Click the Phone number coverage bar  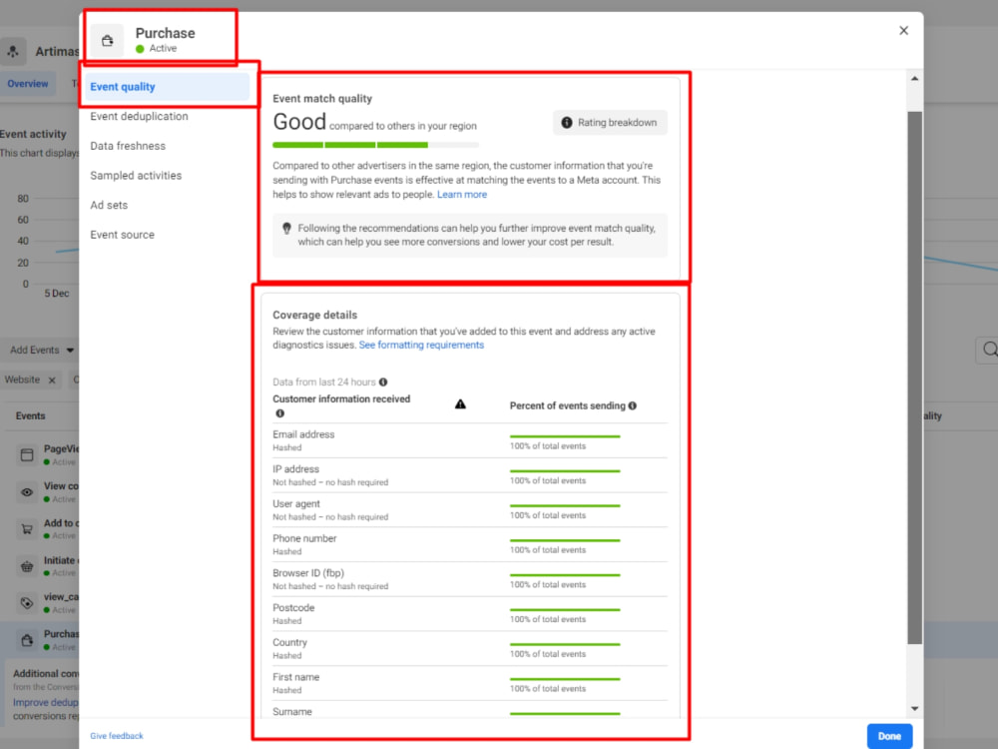pyautogui.click(x=565, y=540)
